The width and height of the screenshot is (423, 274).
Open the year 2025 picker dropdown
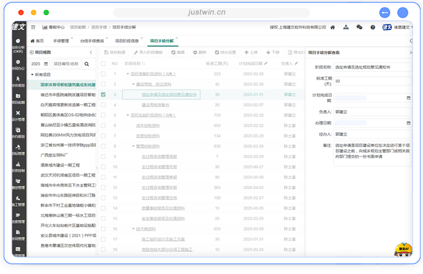[x=38, y=63]
